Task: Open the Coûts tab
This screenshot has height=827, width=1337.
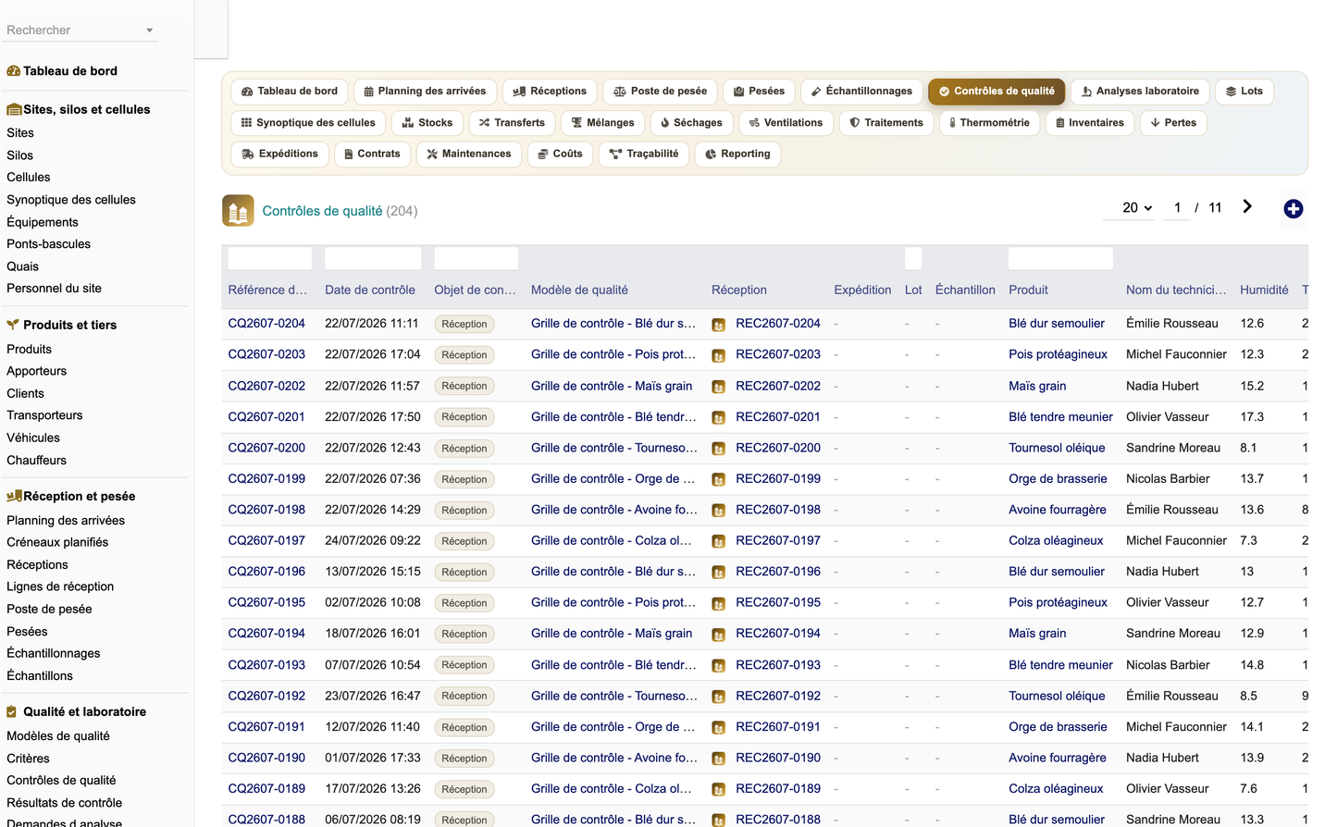Action: pyautogui.click(x=561, y=154)
